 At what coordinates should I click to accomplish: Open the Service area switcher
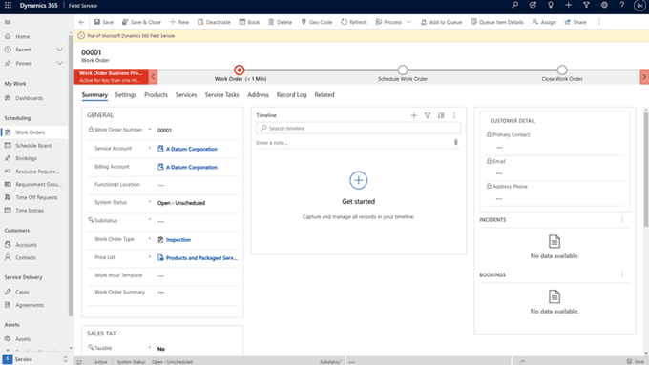(x=34, y=359)
